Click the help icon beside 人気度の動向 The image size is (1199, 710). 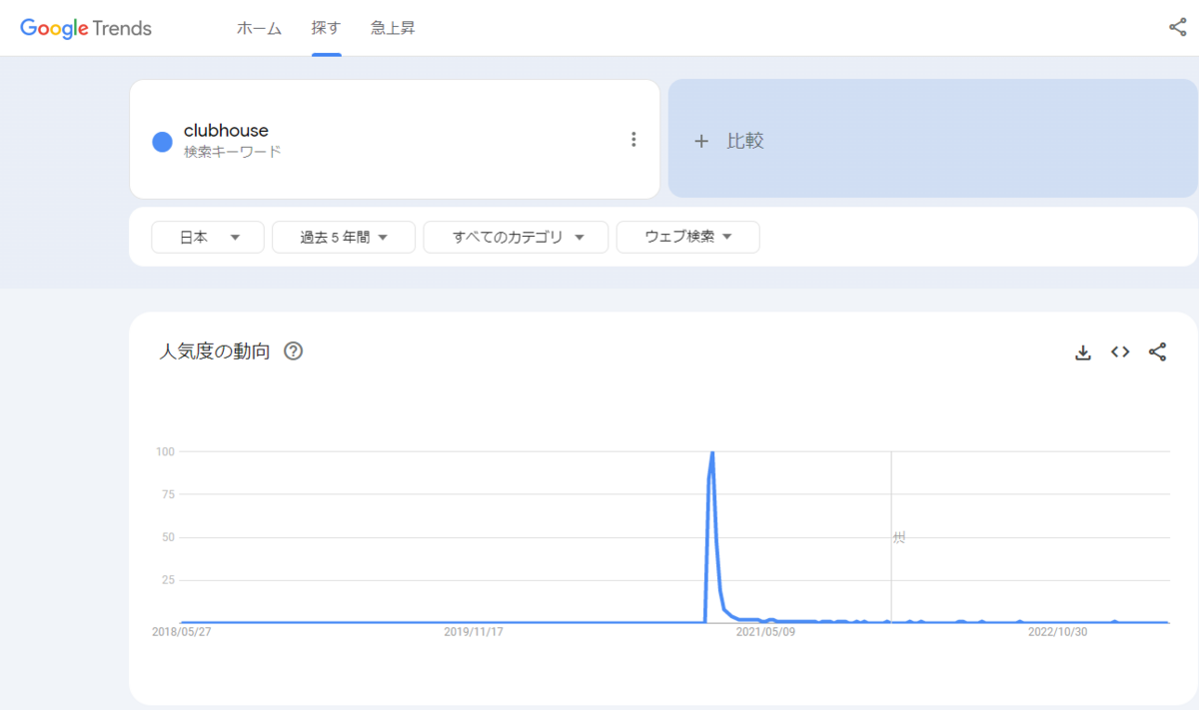coord(293,352)
